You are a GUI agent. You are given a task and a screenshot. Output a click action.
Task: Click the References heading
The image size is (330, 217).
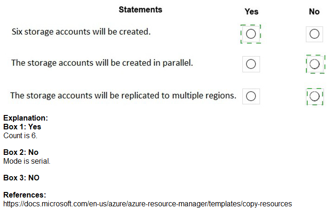(25, 195)
